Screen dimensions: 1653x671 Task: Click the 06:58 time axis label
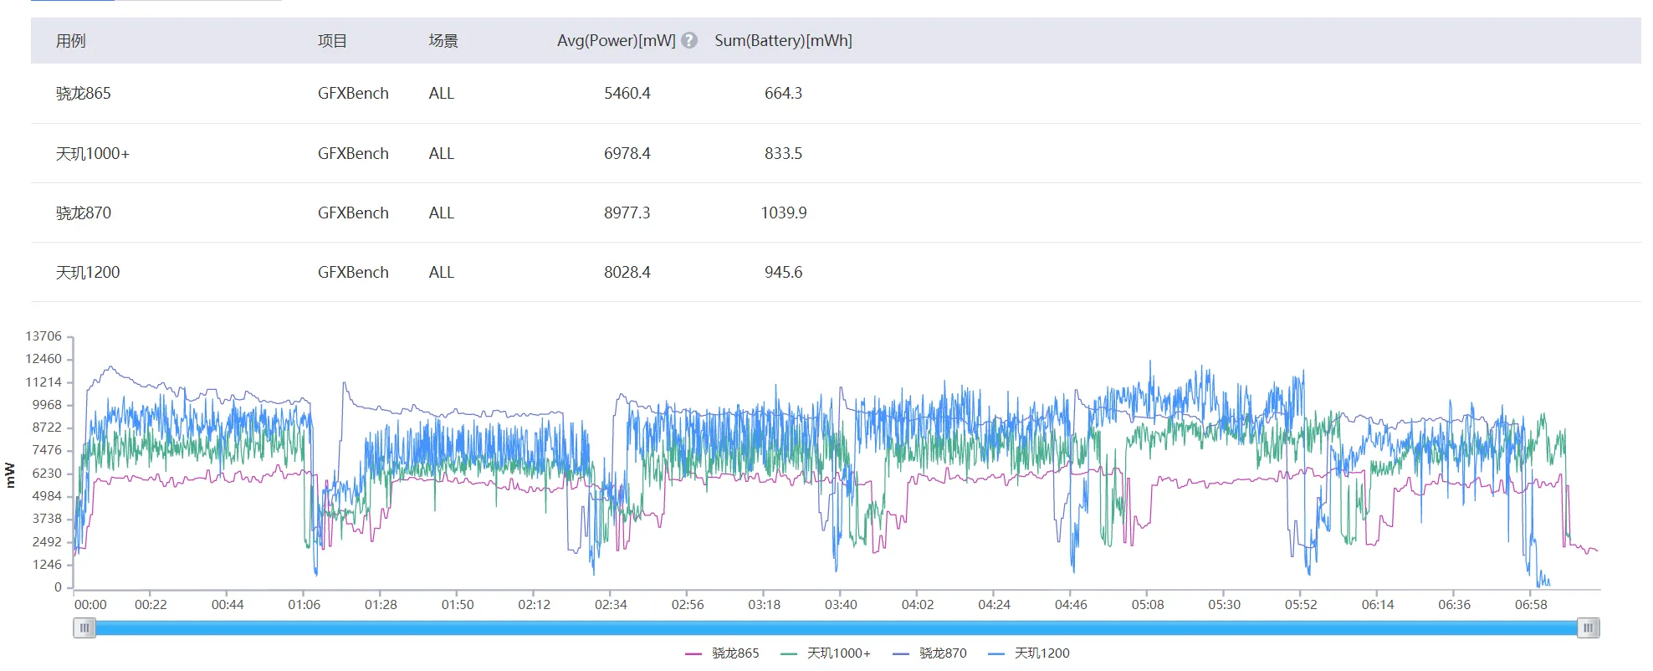[x=1531, y=605]
